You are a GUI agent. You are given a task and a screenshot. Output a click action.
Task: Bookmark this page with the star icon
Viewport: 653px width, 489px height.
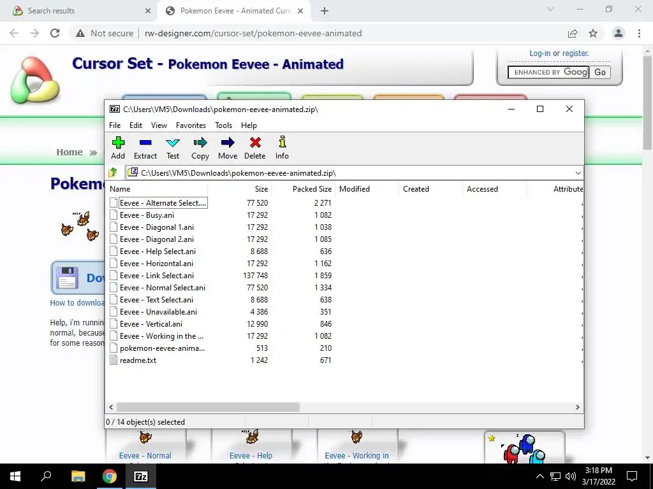click(593, 33)
